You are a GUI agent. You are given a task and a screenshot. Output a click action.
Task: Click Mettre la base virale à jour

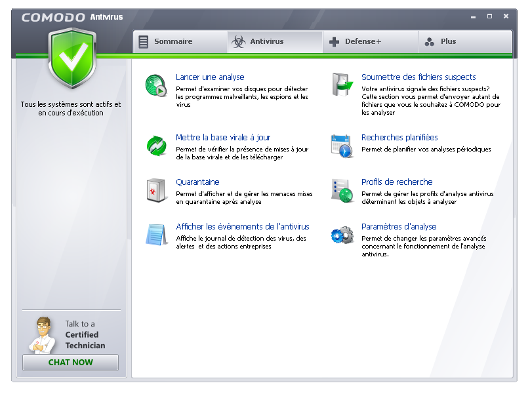223,138
